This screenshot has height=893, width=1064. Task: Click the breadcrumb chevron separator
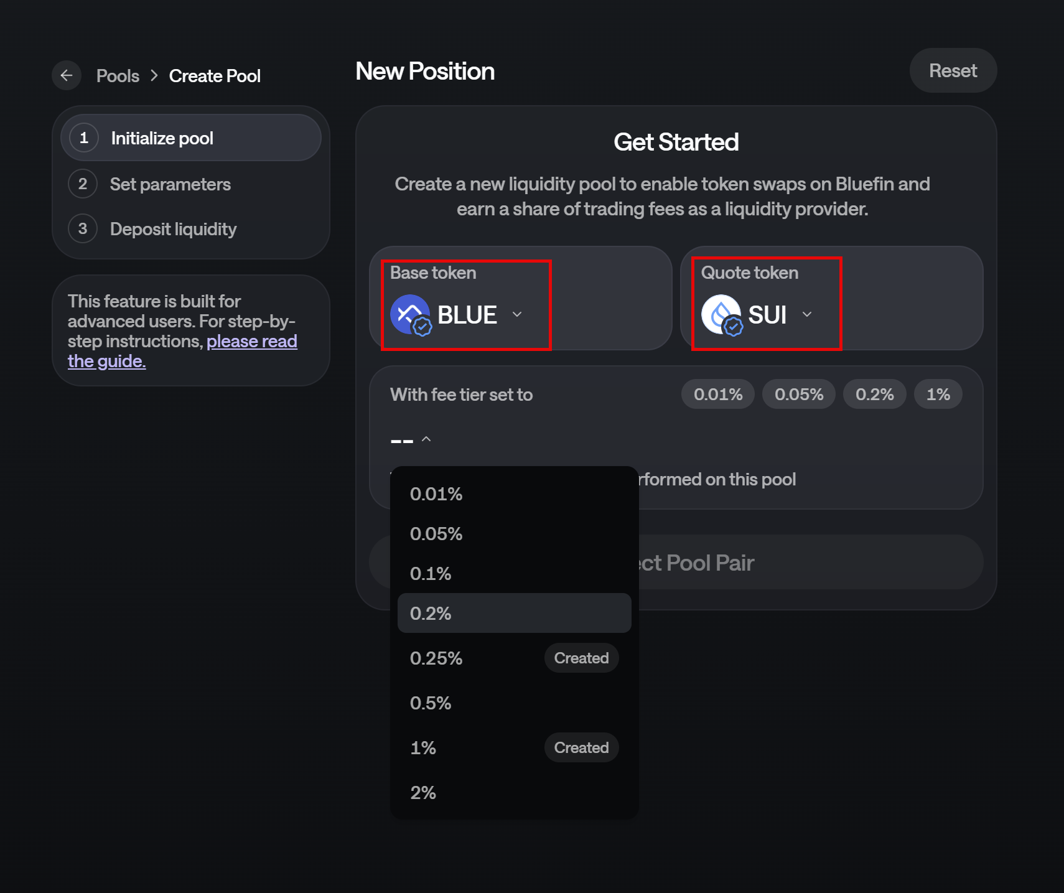154,75
